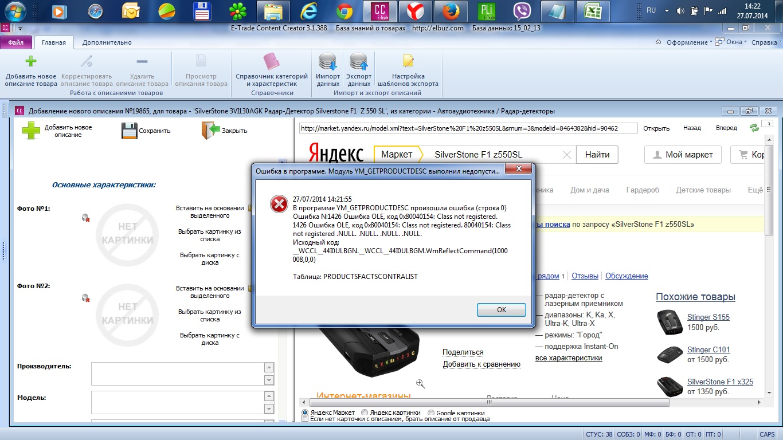
Task: Click 'Детские товары' category in Yandex menu
Action: (703, 190)
